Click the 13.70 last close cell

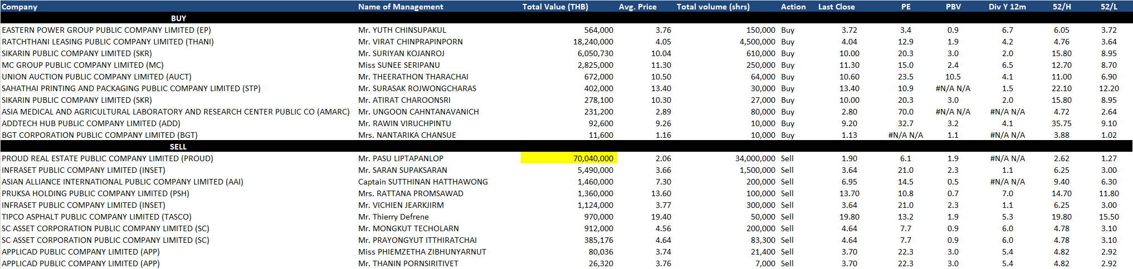[849, 193]
